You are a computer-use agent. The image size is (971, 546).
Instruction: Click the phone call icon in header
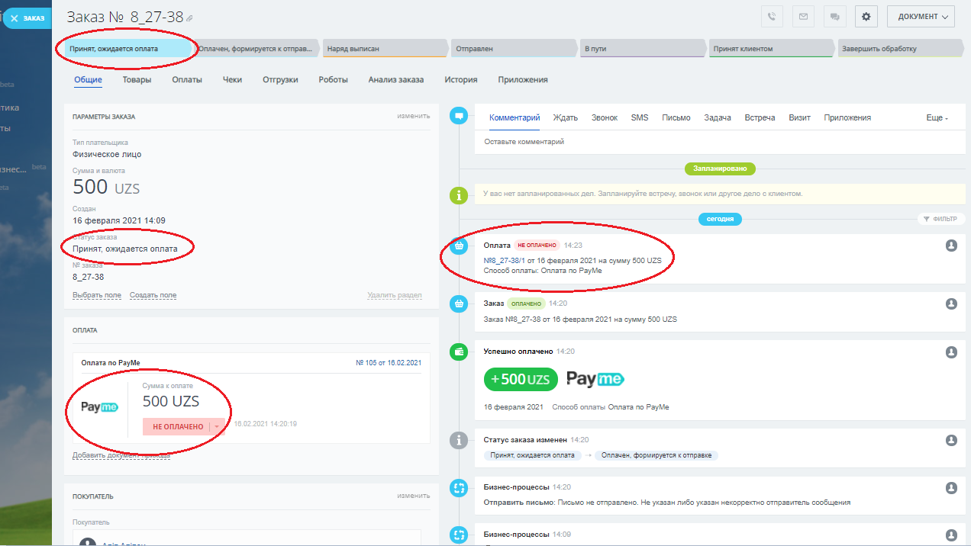coord(772,17)
